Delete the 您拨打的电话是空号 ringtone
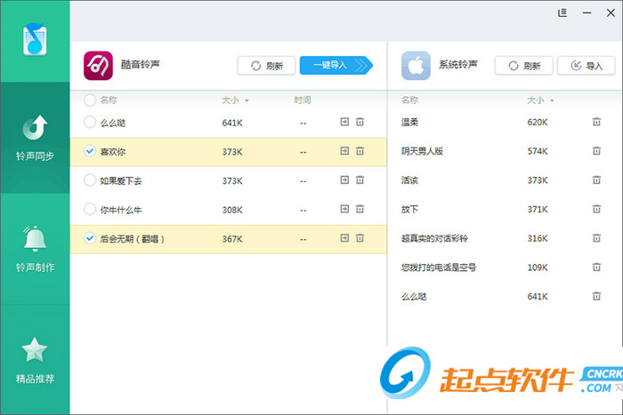Image resolution: width=623 pixels, height=415 pixels. pyautogui.click(x=596, y=267)
